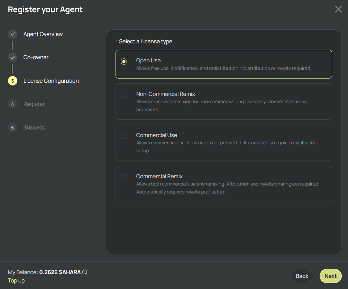Refresh the SAHARA balance icon

tap(85, 272)
